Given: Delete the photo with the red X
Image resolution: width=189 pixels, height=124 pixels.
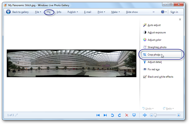Looking at the screenshot, I should click(x=127, y=115).
